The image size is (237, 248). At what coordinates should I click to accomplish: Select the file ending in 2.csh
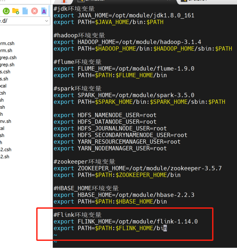pyautogui.click(x=6, y=150)
